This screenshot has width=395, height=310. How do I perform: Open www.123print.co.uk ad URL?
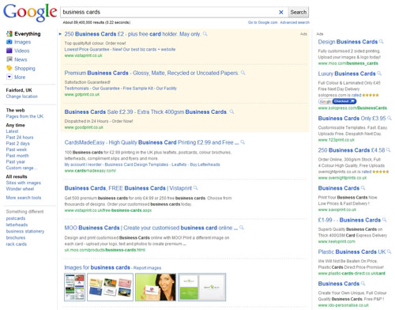coord(337,140)
